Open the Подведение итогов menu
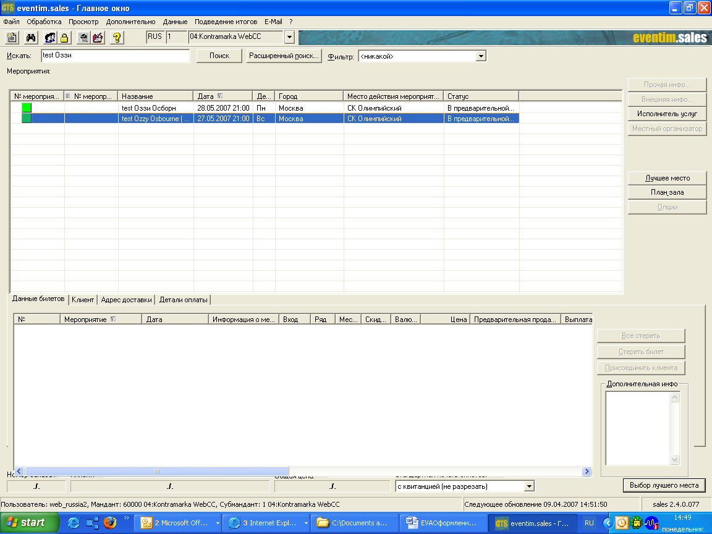 pyautogui.click(x=226, y=22)
